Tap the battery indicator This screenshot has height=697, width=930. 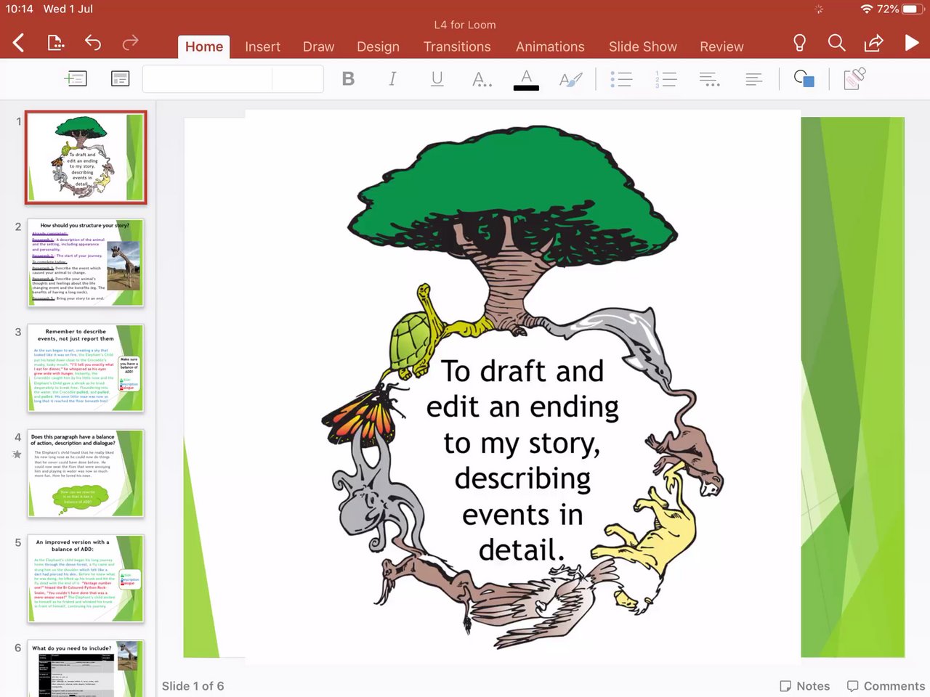pyautogui.click(x=913, y=9)
